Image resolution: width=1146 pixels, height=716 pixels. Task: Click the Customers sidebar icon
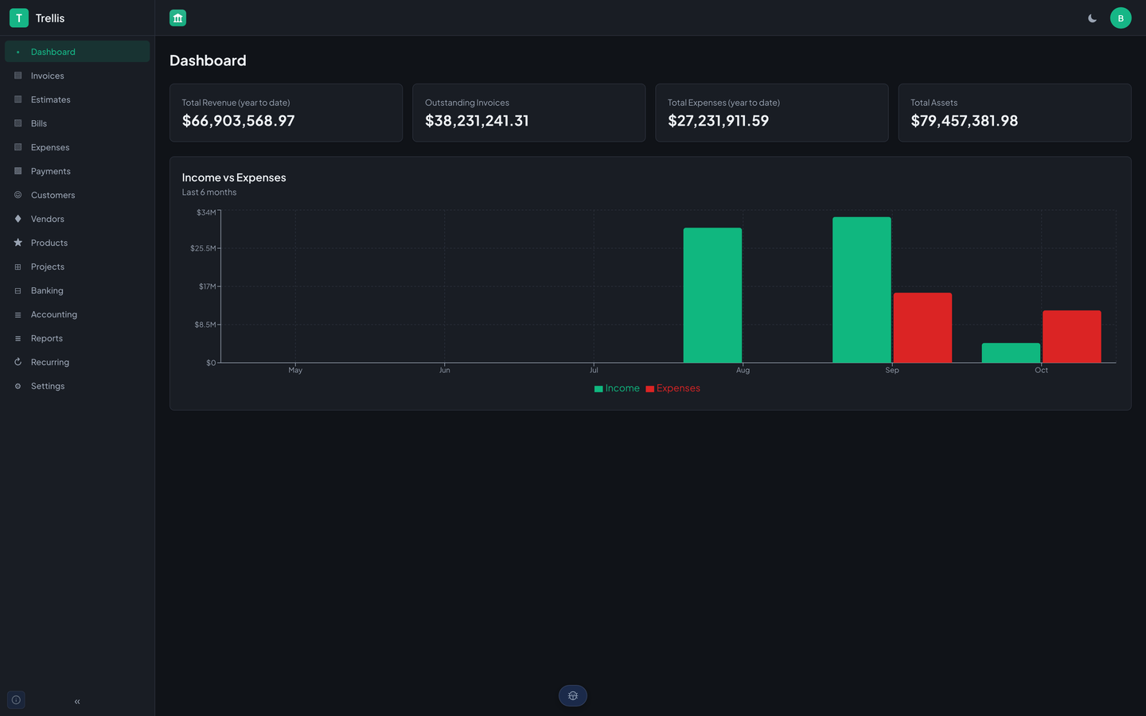pyautogui.click(x=18, y=195)
